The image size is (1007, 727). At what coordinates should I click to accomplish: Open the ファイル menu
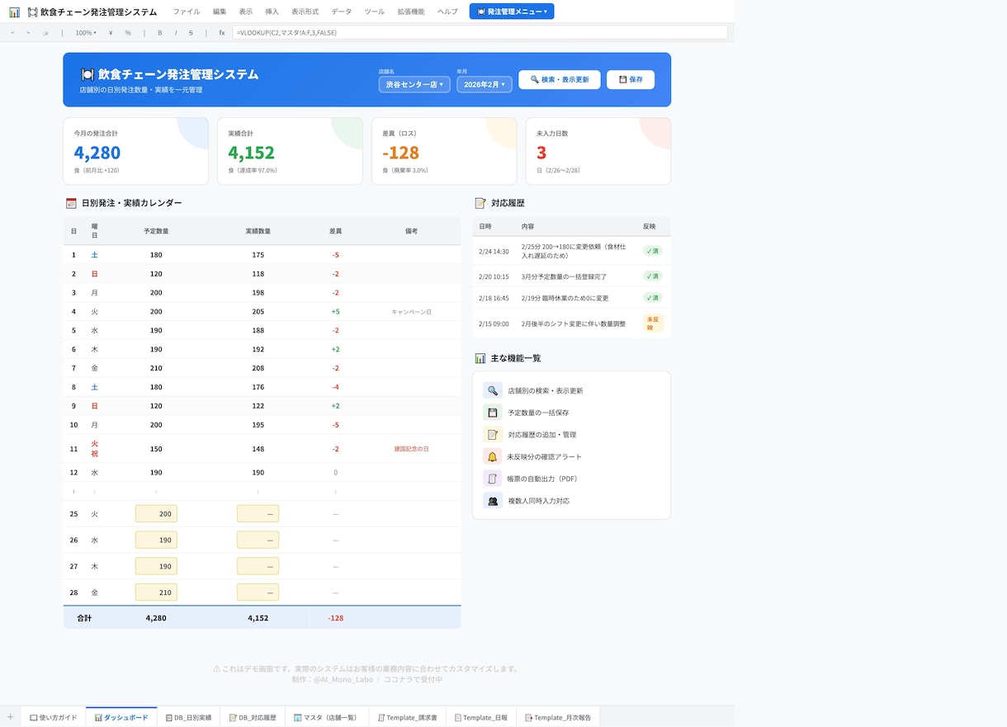[187, 12]
